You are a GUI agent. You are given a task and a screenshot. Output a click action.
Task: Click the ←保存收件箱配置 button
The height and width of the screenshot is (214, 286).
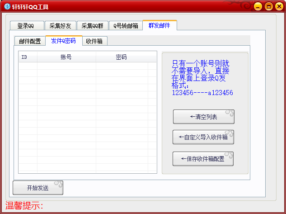click(x=203, y=159)
